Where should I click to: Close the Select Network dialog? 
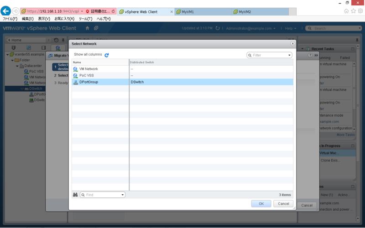292,43
